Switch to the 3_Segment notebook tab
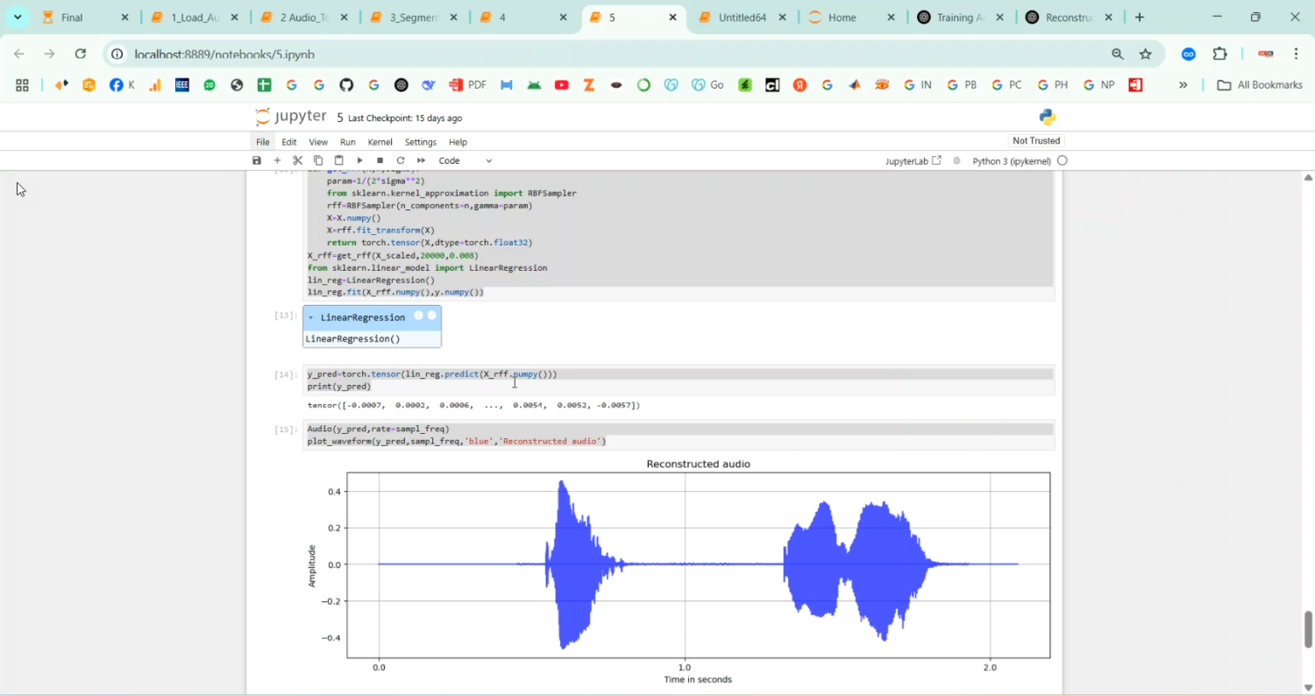The height and width of the screenshot is (696, 1315). coord(412,18)
